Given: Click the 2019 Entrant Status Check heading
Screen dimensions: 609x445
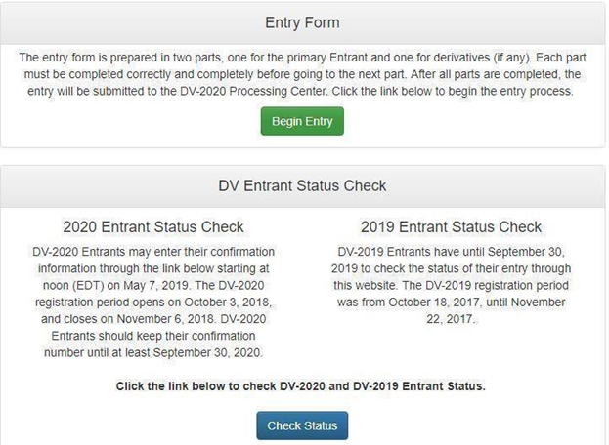Looking at the screenshot, I should pyautogui.click(x=451, y=227).
